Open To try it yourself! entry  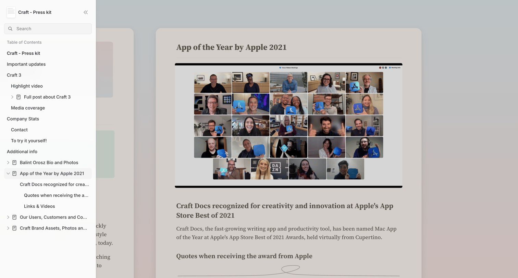(x=29, y=141)
